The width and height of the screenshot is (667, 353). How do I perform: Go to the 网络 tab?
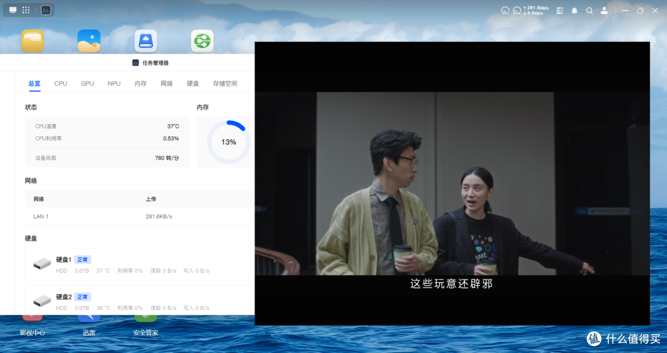point(167,83)
